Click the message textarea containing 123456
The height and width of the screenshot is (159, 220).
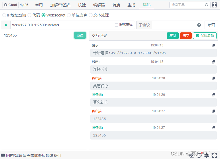[x=44, y=90]
